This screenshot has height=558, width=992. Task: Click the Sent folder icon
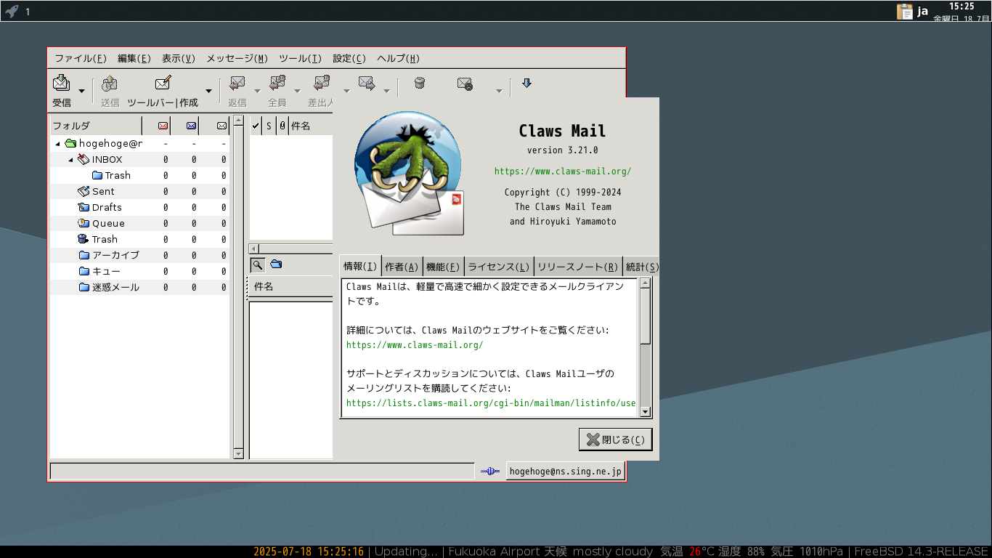(84, 191)
